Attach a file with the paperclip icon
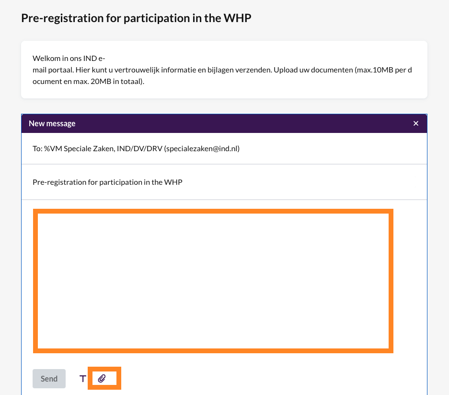The width and height of the screenshot is (449, 395). click(x=102, y=379)
